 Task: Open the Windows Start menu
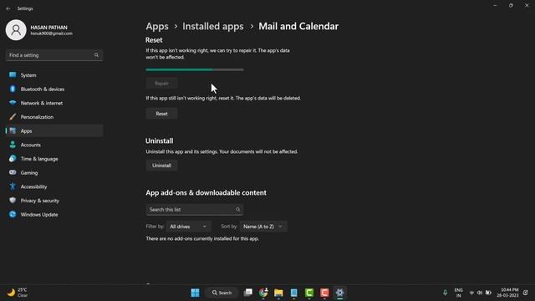[195, 293]
